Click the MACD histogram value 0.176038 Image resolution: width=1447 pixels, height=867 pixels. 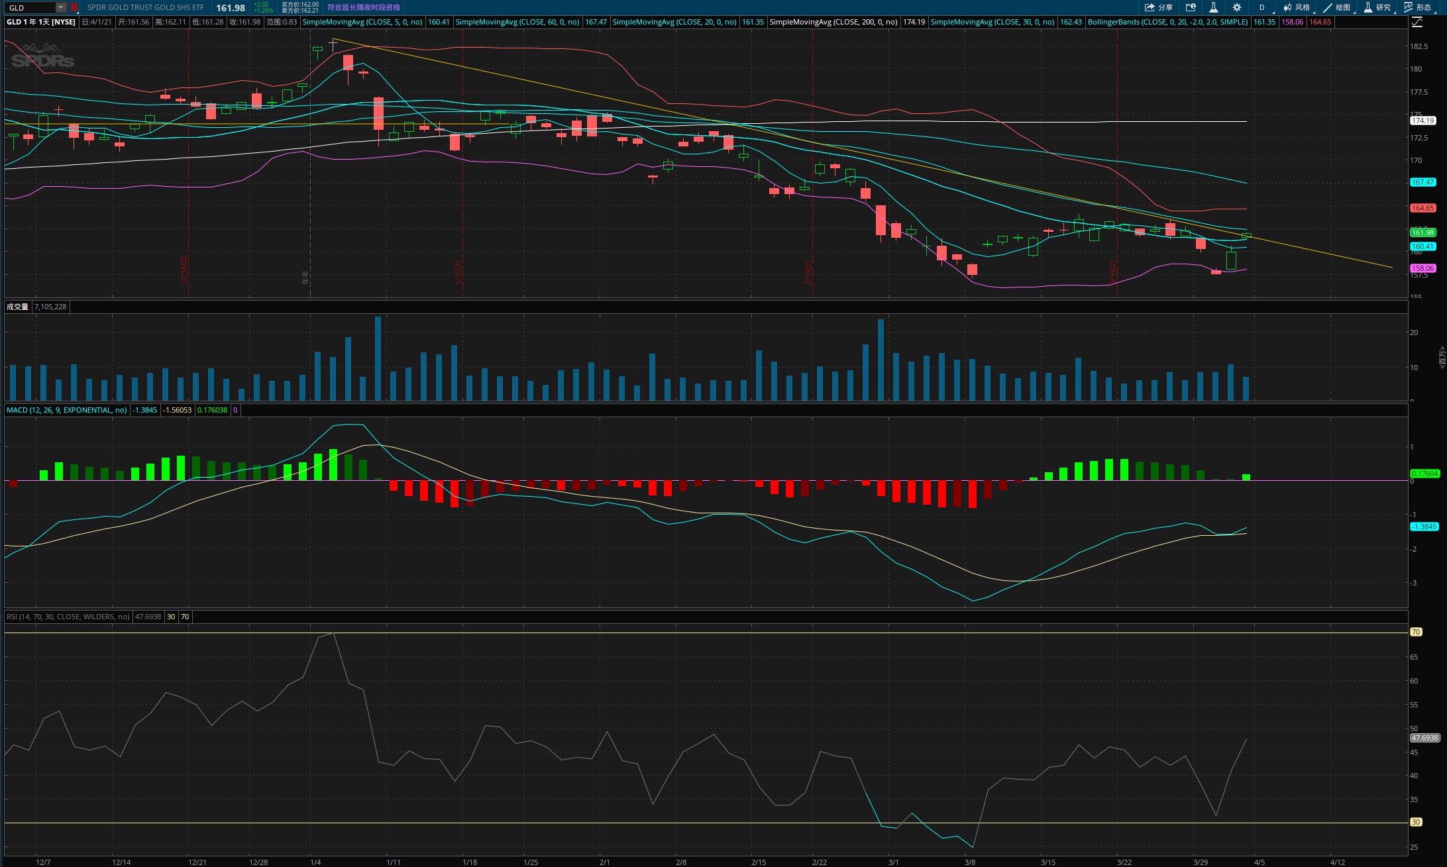pos(212,410)
